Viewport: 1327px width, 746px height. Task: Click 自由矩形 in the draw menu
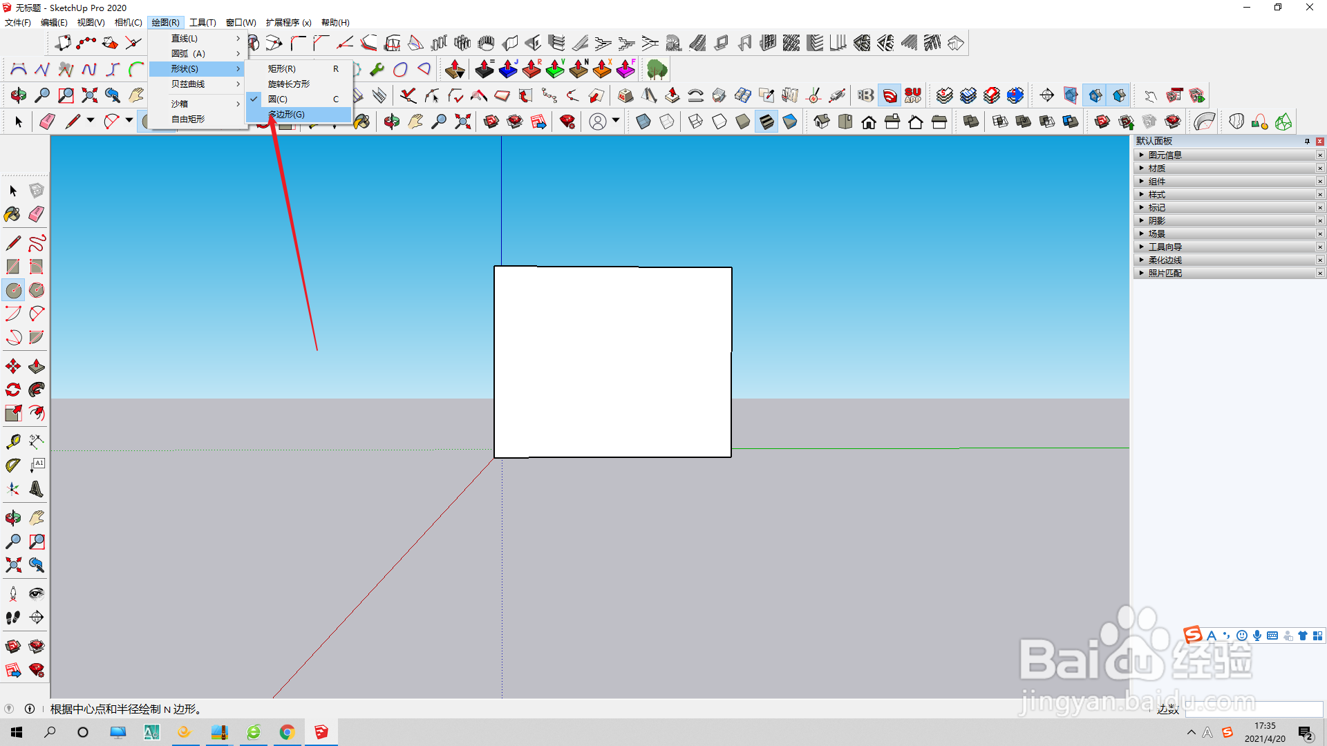(x=188, y=119)
